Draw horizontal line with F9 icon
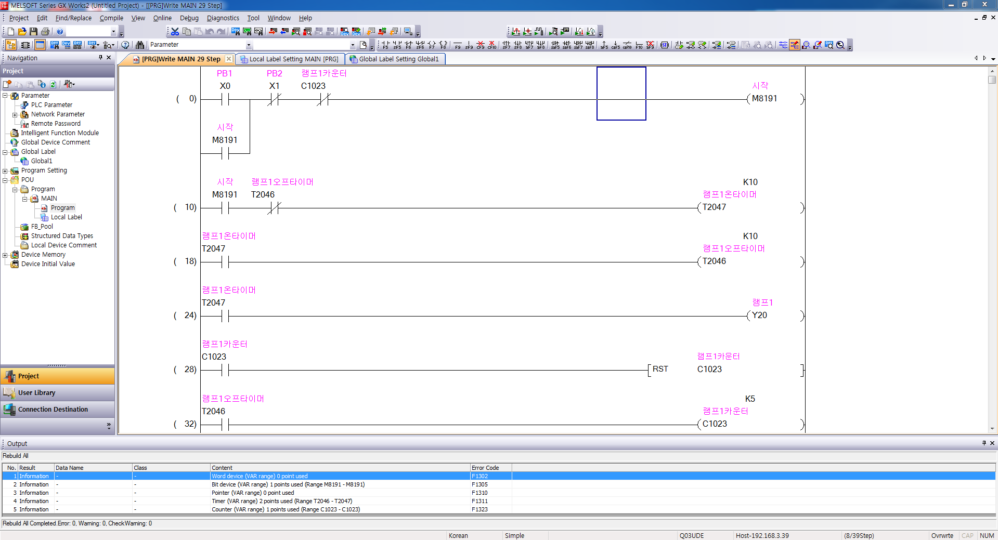 [x=458, y=45]
